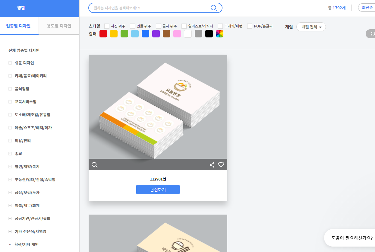Image resolution: width=375 pixels, height=252 pixels.
Task: Filter by white color swatch
Action: (188, 34)
